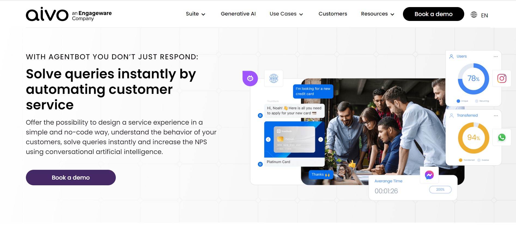Click the Unique legend dot
This screenshot has height=231, width=516.
(x=458, y=101)
